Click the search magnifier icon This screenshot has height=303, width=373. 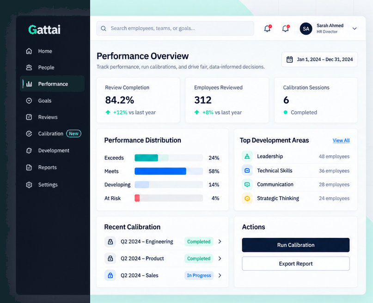tap(103, 29)
